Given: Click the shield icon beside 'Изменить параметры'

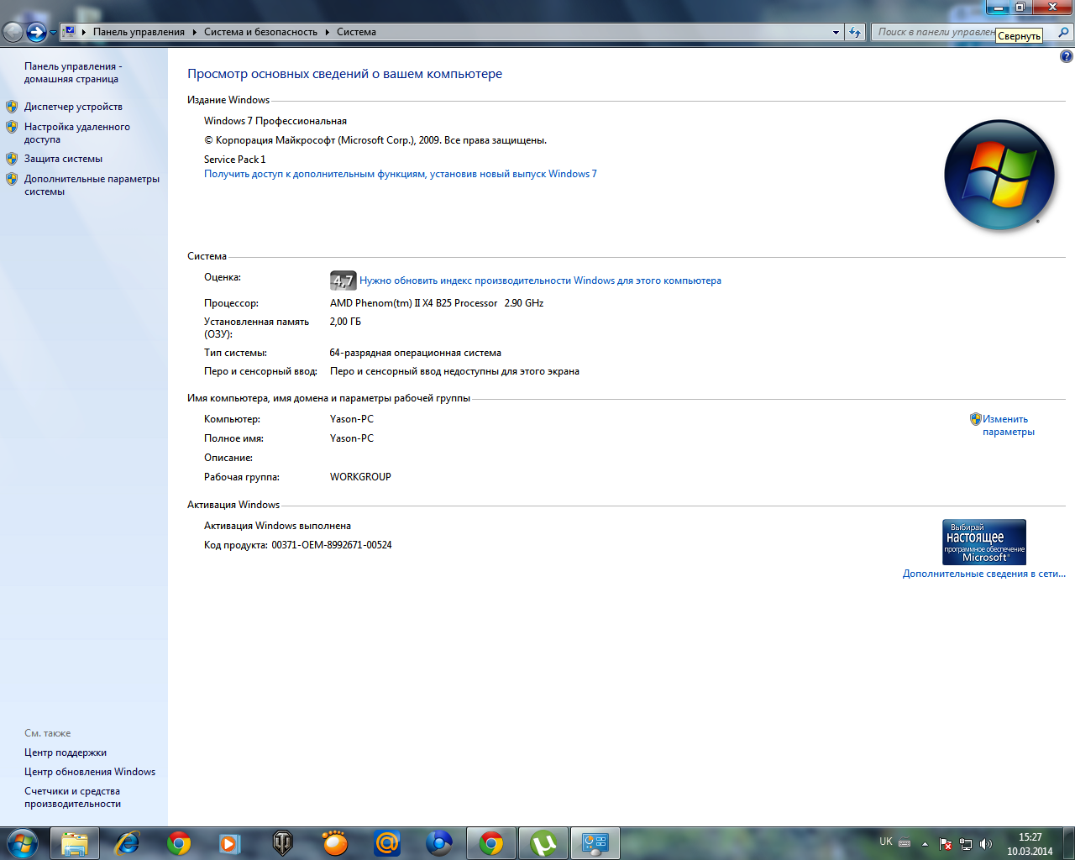Looking at the screenshot, I should point(975,418).
